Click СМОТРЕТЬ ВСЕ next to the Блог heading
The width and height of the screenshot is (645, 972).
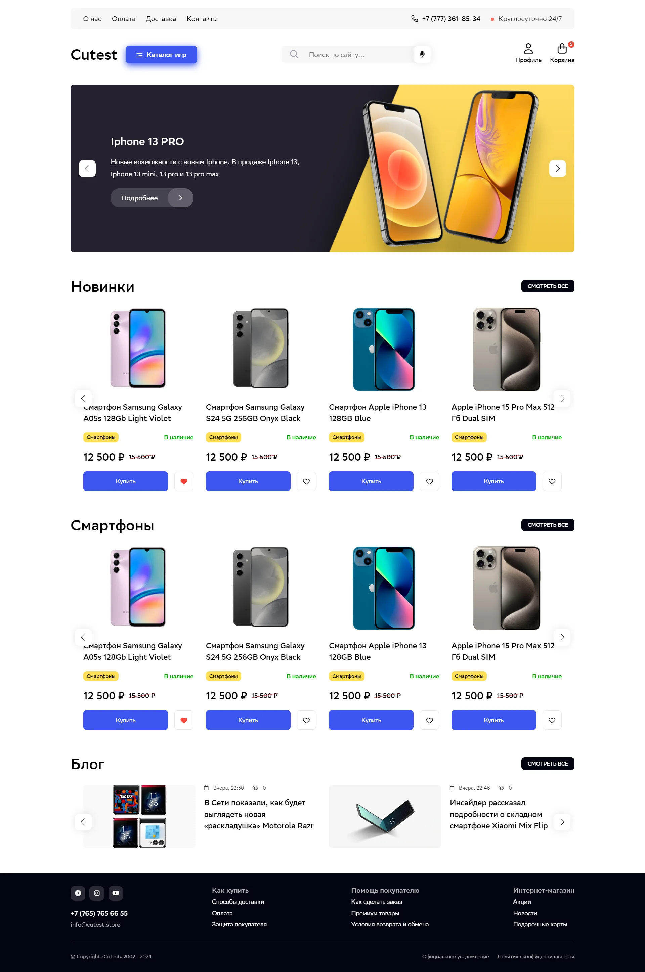(548, 763)
